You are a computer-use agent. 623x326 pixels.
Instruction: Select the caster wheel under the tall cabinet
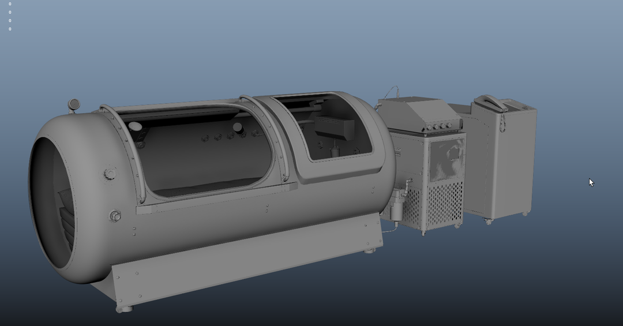point(489,221)
